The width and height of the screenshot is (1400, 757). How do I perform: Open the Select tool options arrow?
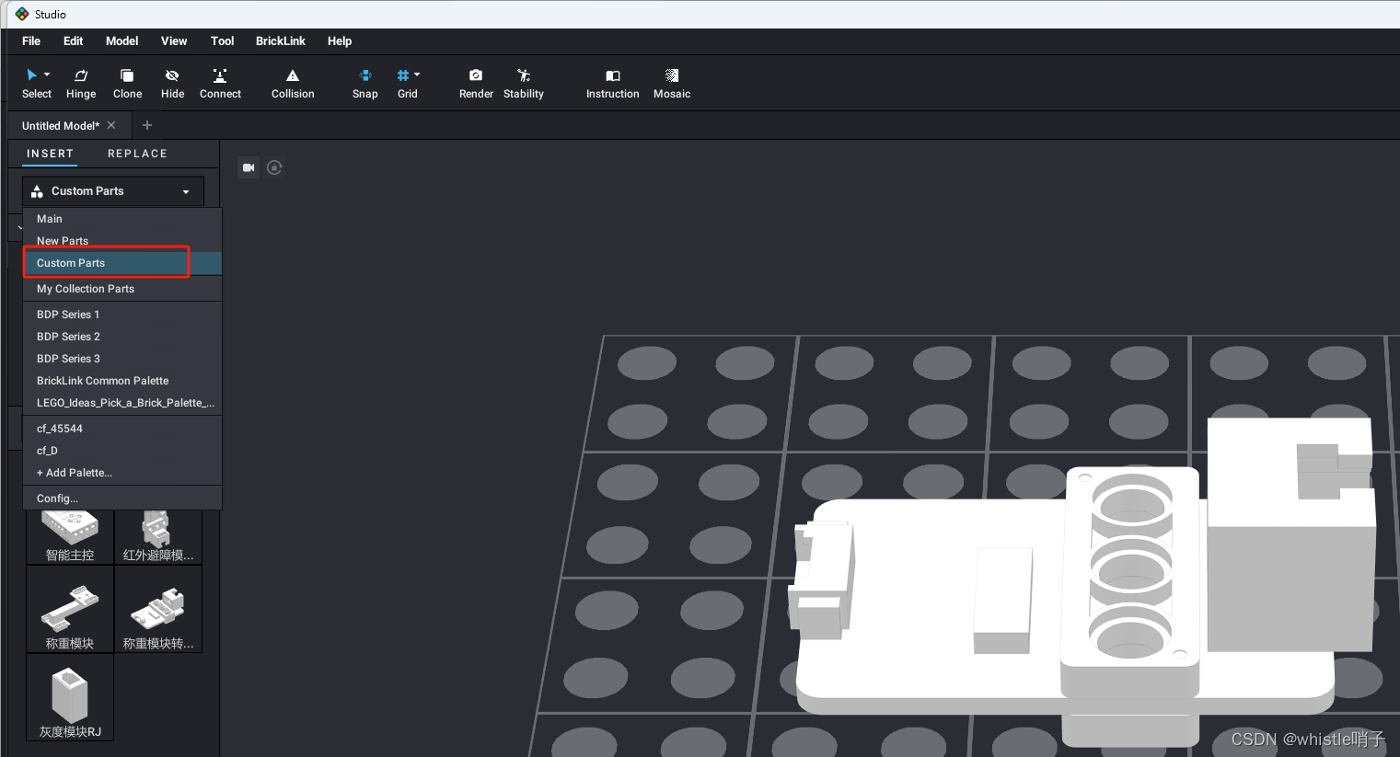click(47, 75)
